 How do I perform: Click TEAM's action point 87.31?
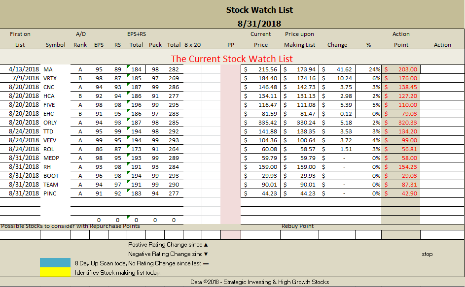pyautogui.click(x=409, y=185)
